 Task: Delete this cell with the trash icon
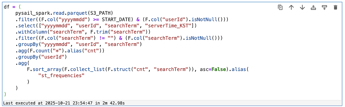point(336,8)
